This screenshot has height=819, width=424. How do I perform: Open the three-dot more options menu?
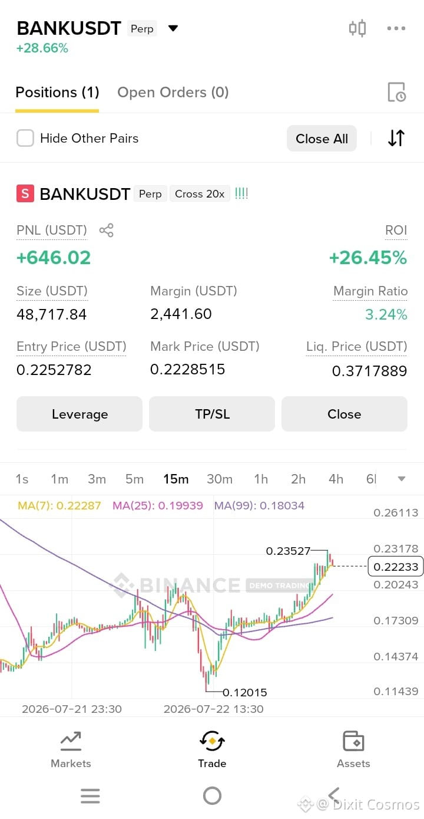point(396,28)
